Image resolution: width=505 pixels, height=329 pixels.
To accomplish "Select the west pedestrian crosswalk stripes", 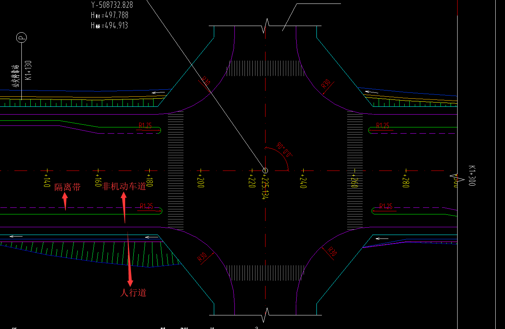I will click(x=175, y=170).
